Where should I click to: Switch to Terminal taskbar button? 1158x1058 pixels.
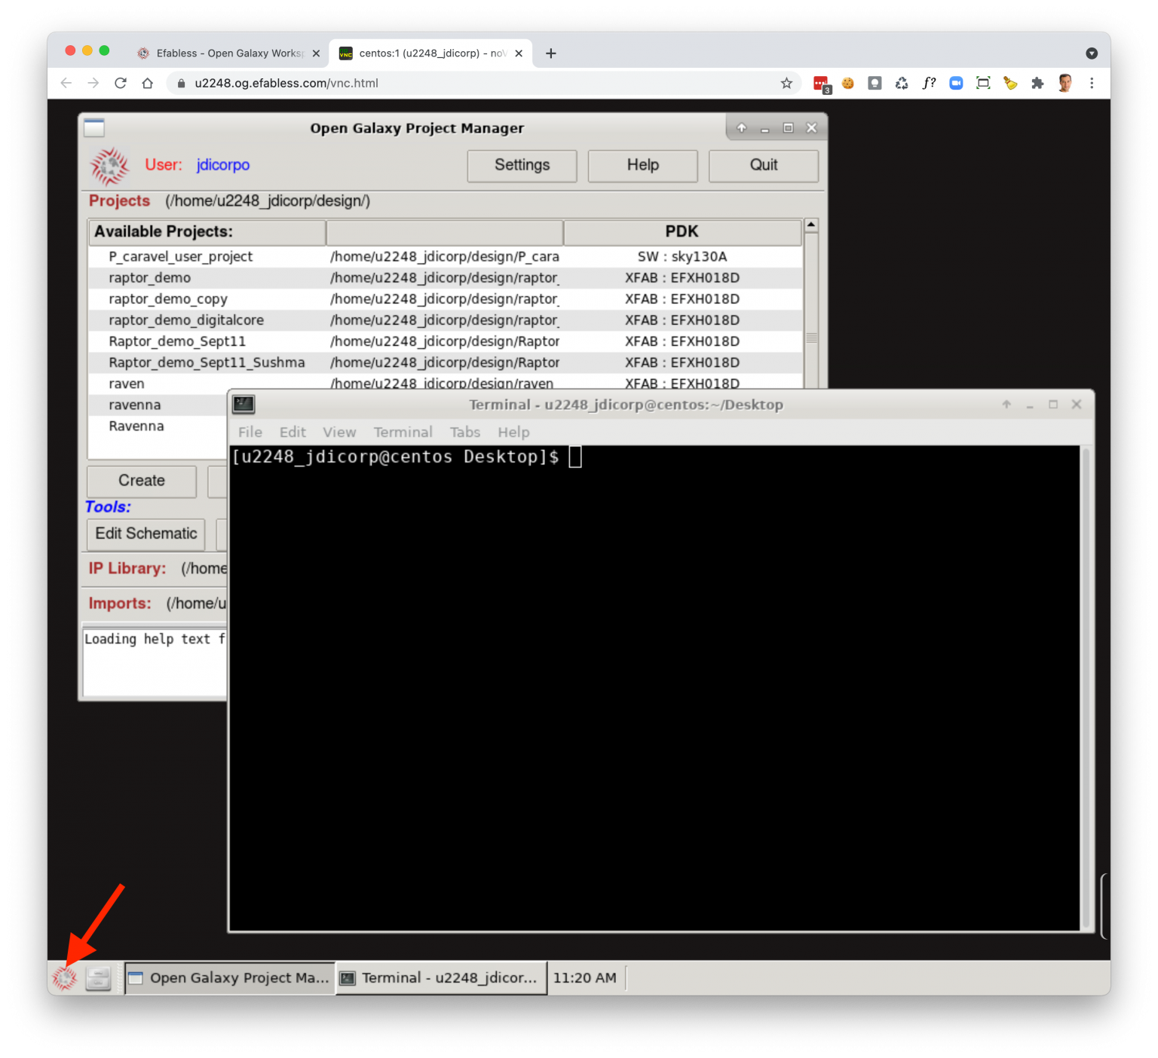pos(441,978)
